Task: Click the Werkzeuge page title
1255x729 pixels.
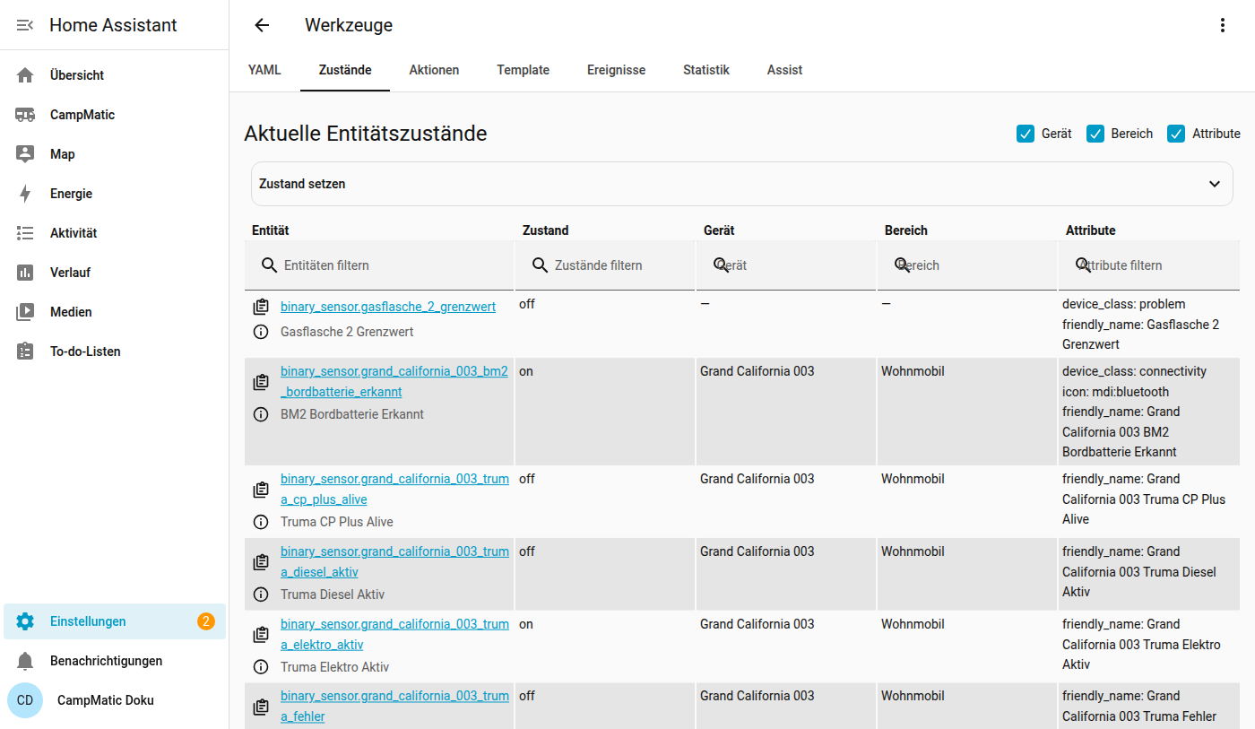Action: point(349,25)
